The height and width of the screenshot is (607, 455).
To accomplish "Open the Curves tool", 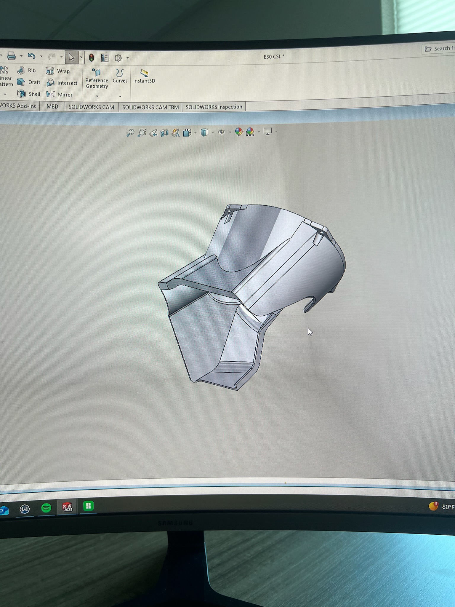I will [120, 76].
